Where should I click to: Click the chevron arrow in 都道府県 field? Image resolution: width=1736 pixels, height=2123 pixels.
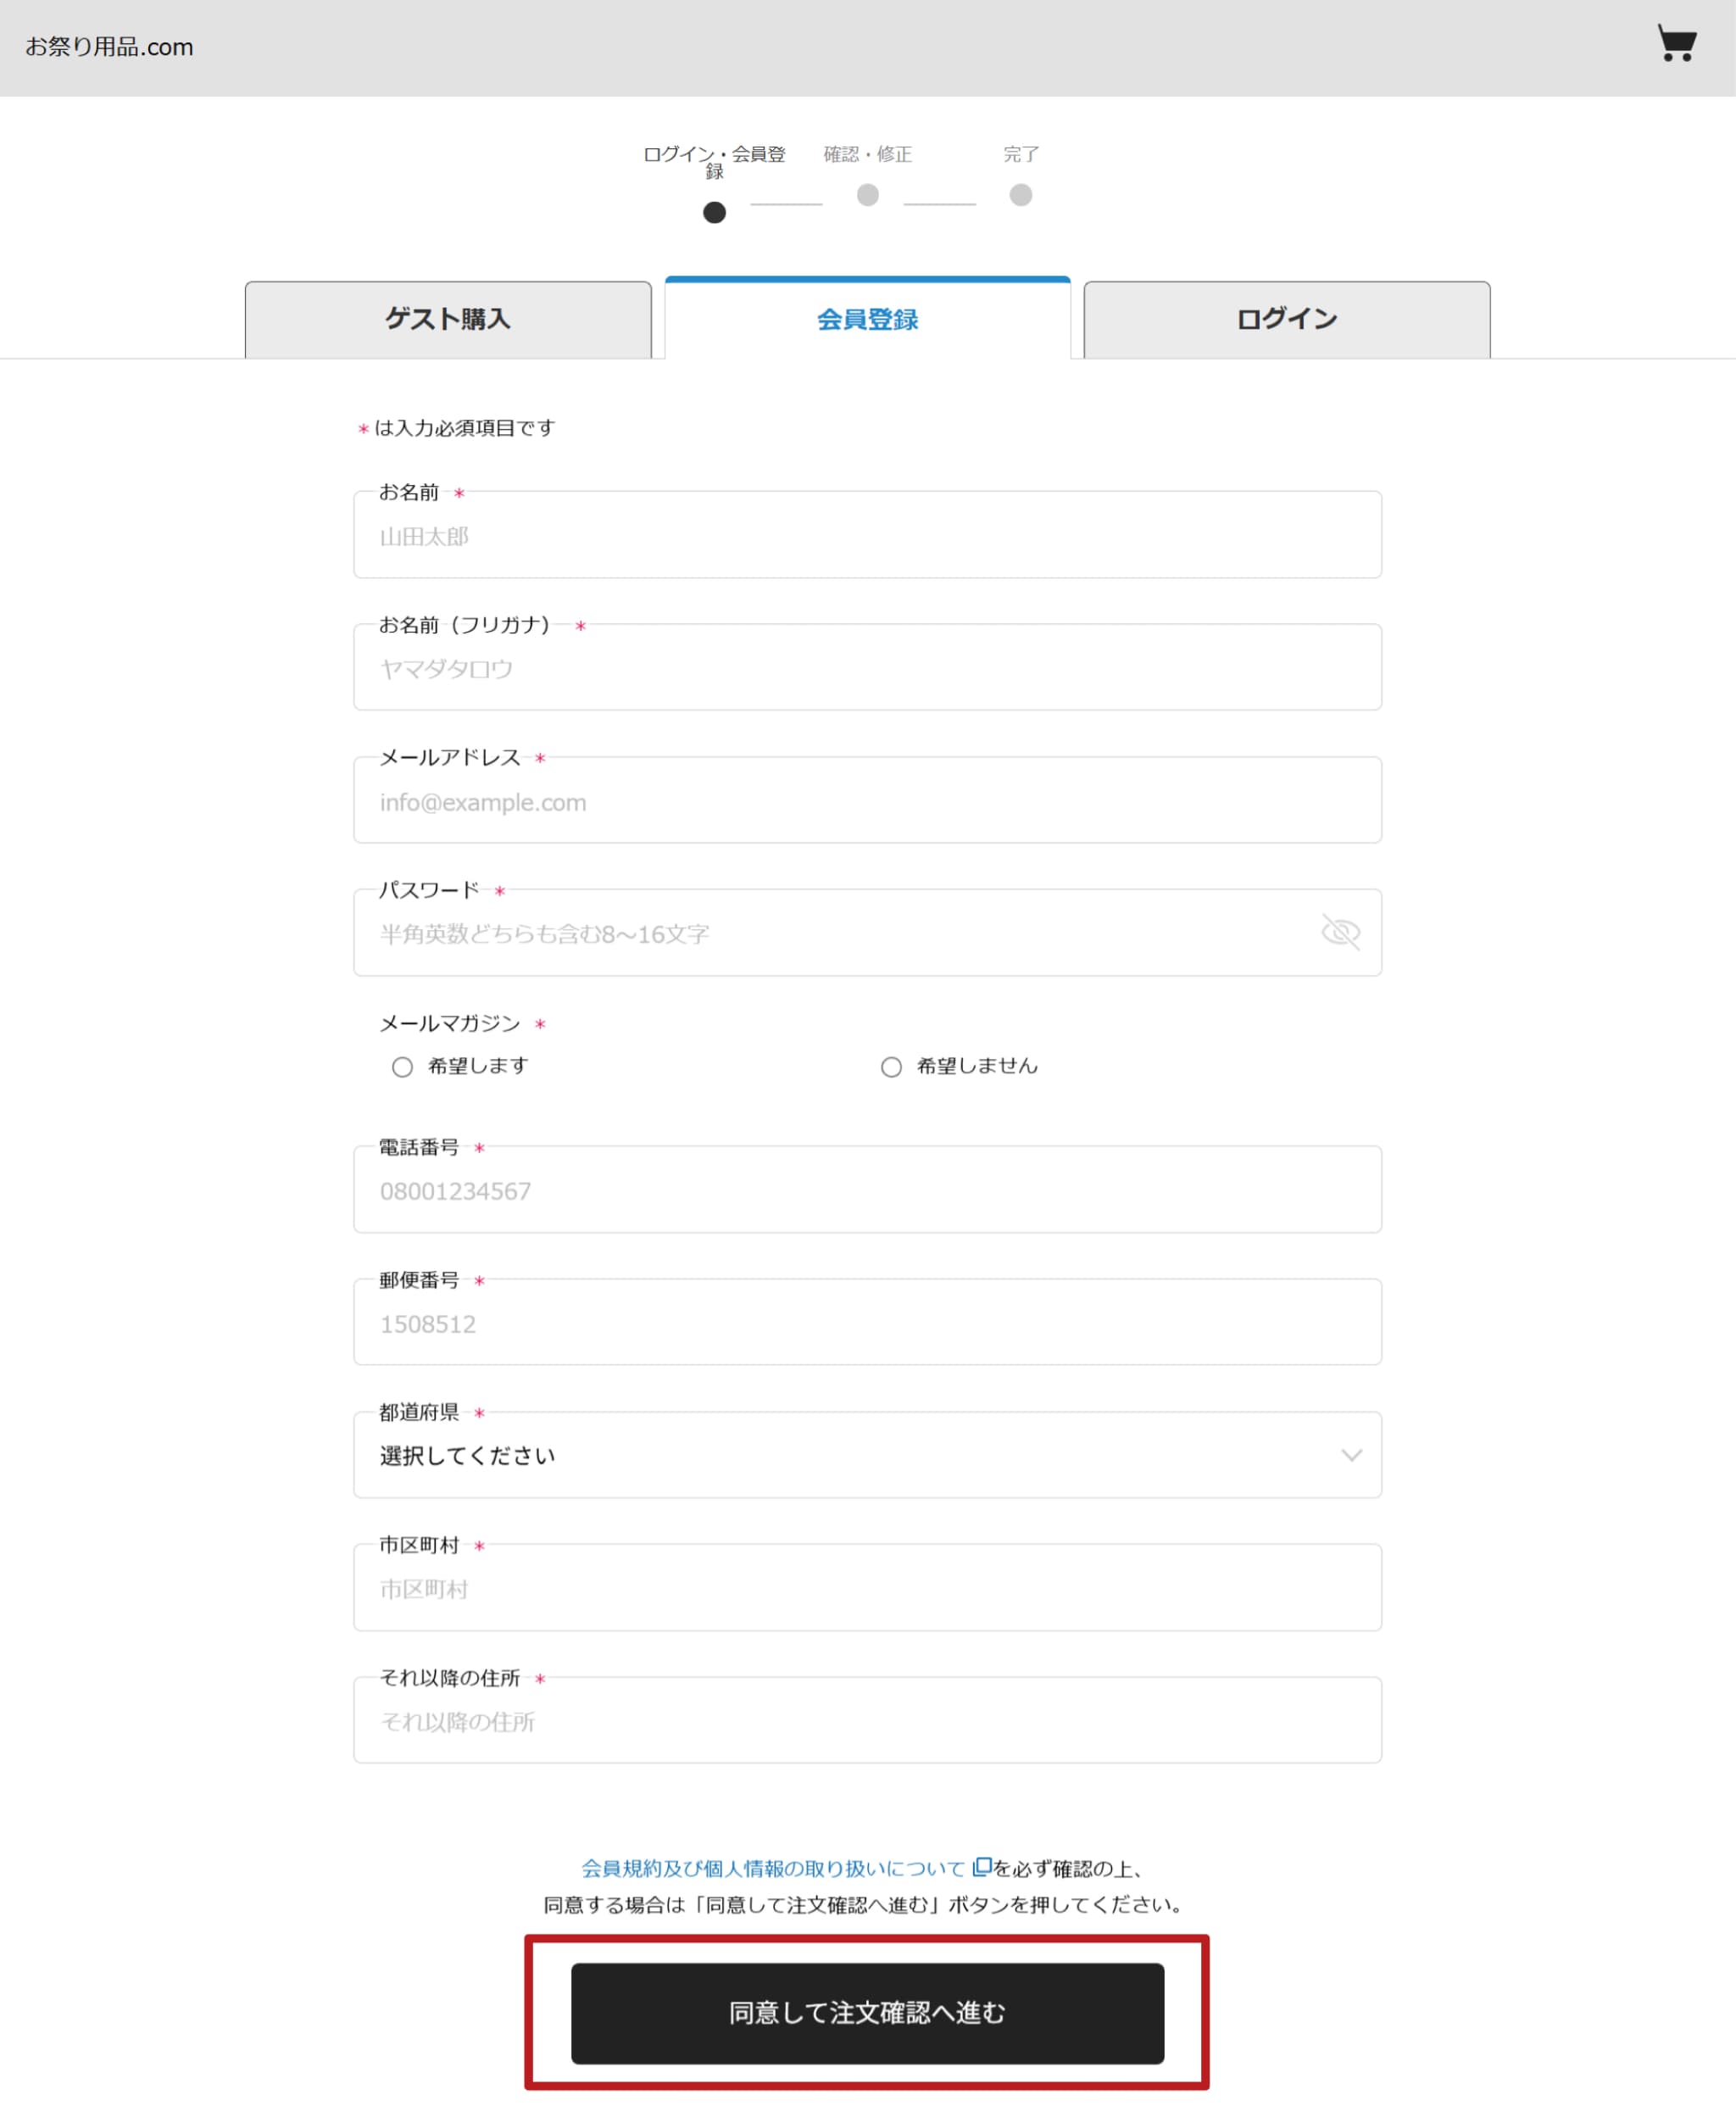1351,1455
